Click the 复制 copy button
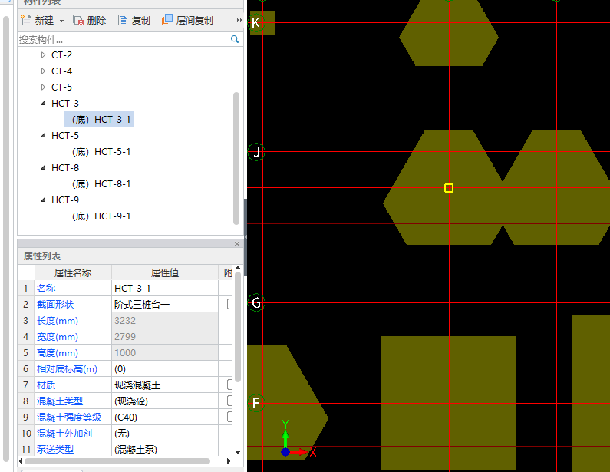Screen dimensions: 610x472 [134, 20]
